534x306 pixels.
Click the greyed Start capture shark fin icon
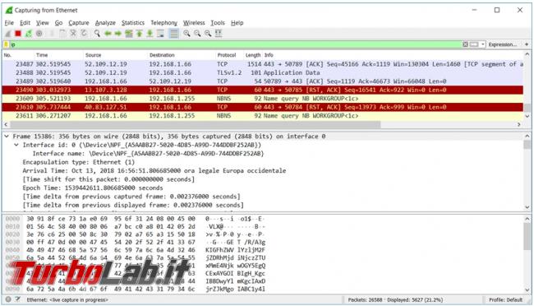point(8,34)
